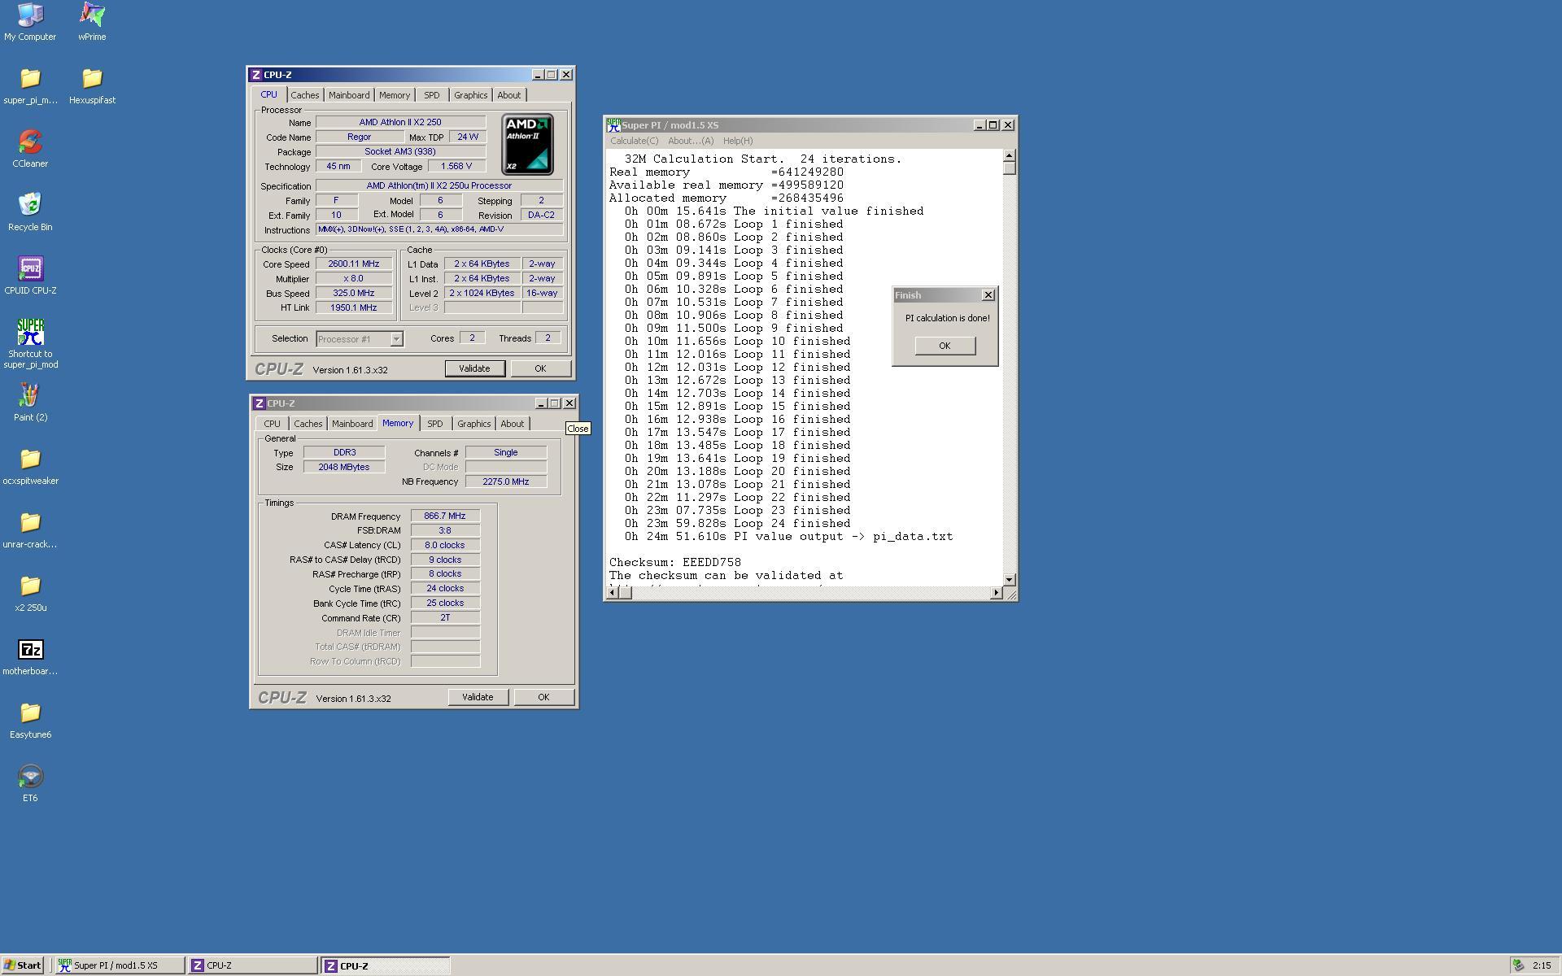Viewport: 1562px width, 976px height.
Task: Open SPD tab in lower CPU-Z window
Action: click(x=434, y=424)
